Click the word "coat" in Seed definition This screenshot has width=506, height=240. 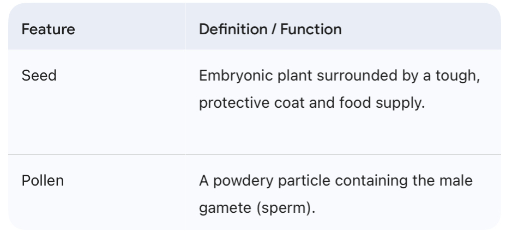298,102
